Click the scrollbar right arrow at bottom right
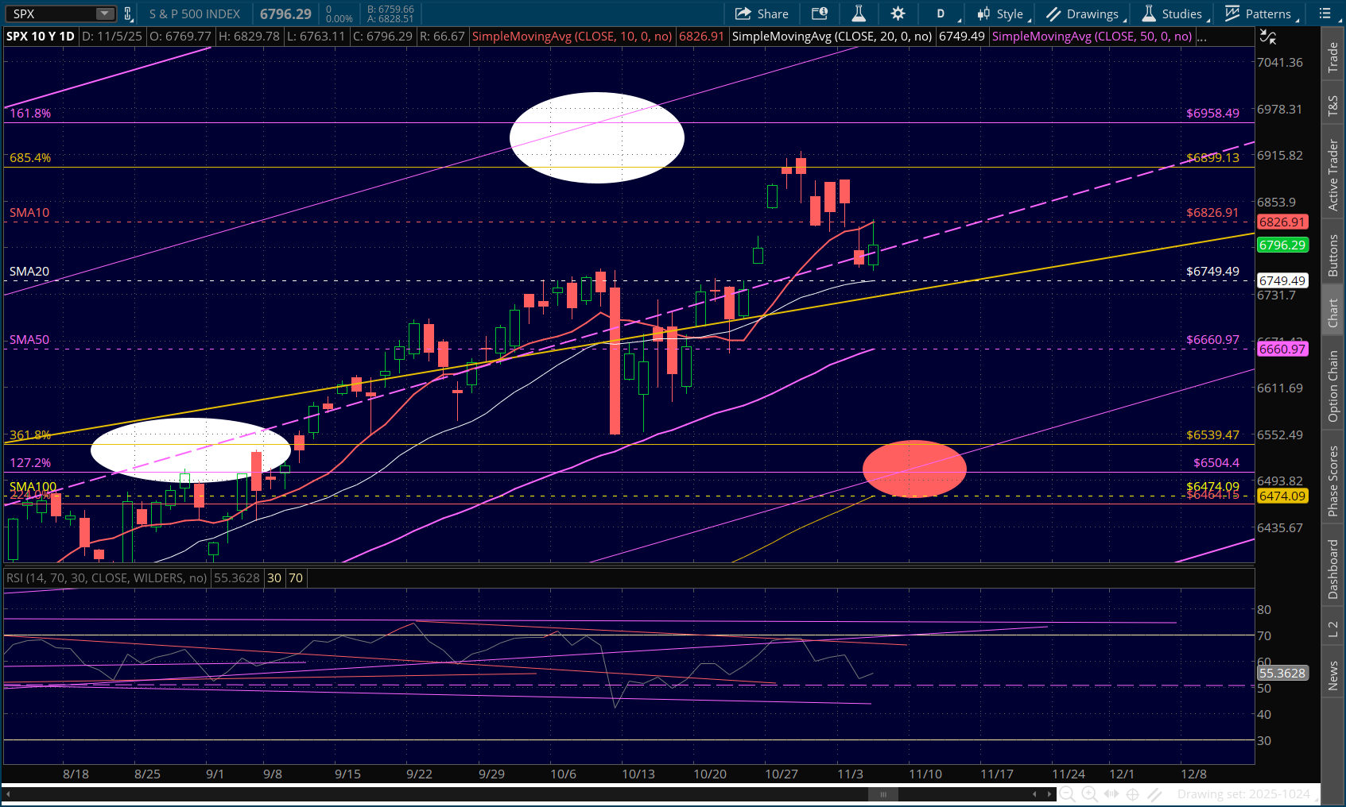 (x=1050, y=794)
